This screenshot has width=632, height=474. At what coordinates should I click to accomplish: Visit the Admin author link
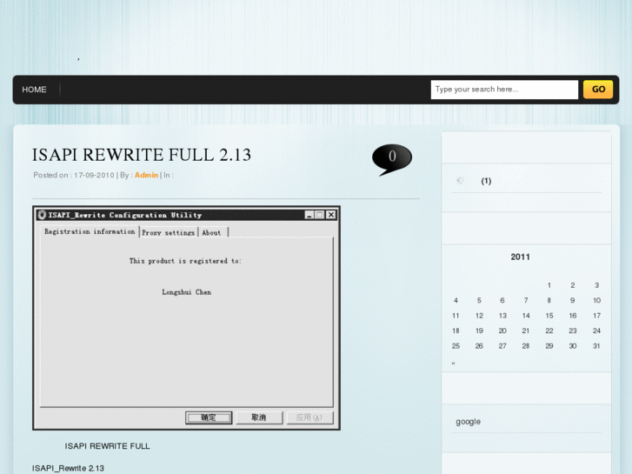pyautogui.click(x=146, y=175)
